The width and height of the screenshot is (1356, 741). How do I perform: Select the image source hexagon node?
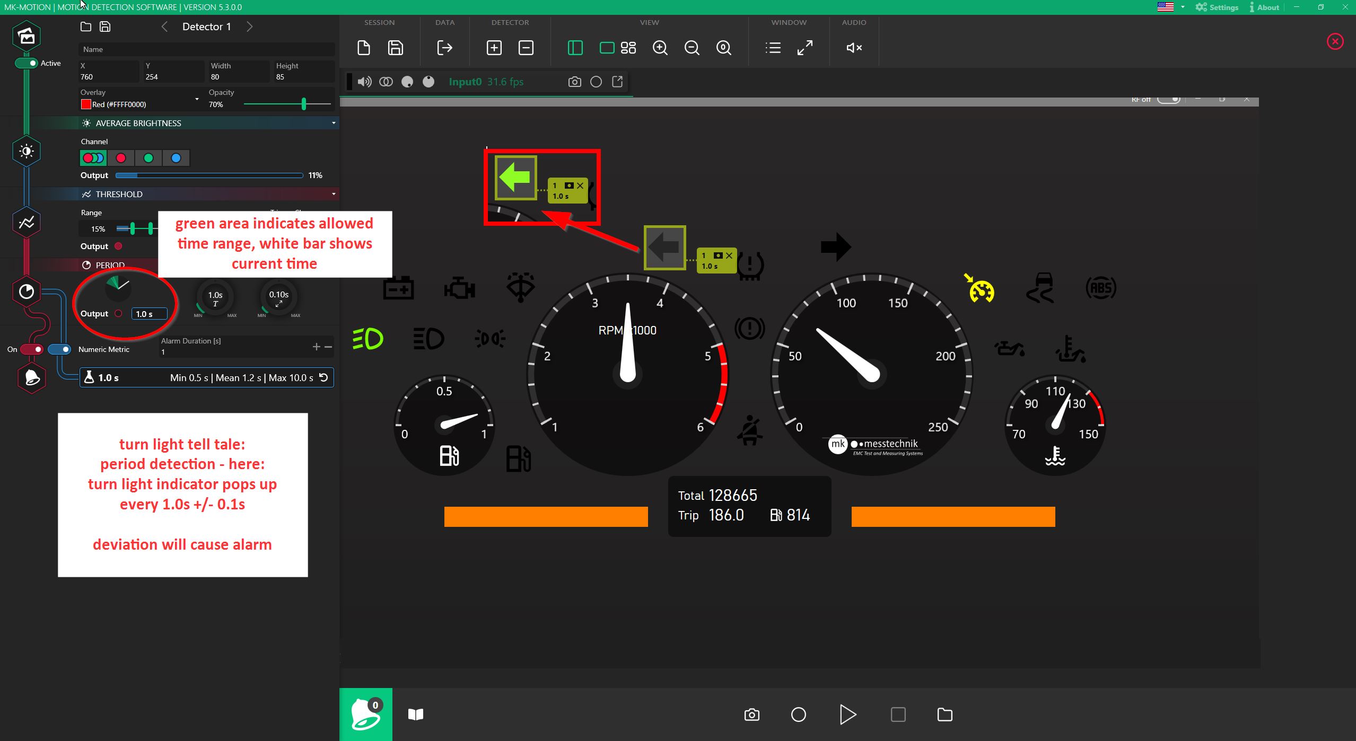(27, 36)
